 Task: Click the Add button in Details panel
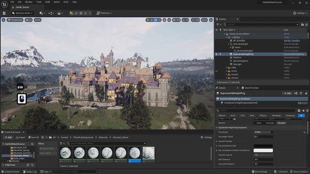click(287, 93)
